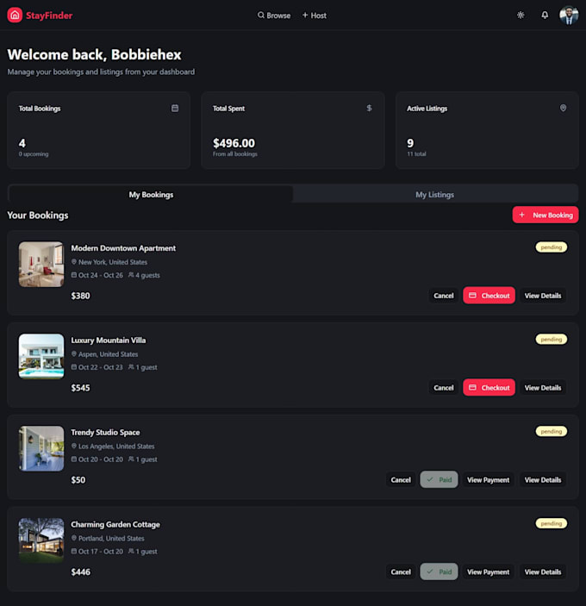This screenshot has height=606, width=586.
Task: Click calendar icon beside Oct 20 - Oct 20
Action: click(74, 459)
